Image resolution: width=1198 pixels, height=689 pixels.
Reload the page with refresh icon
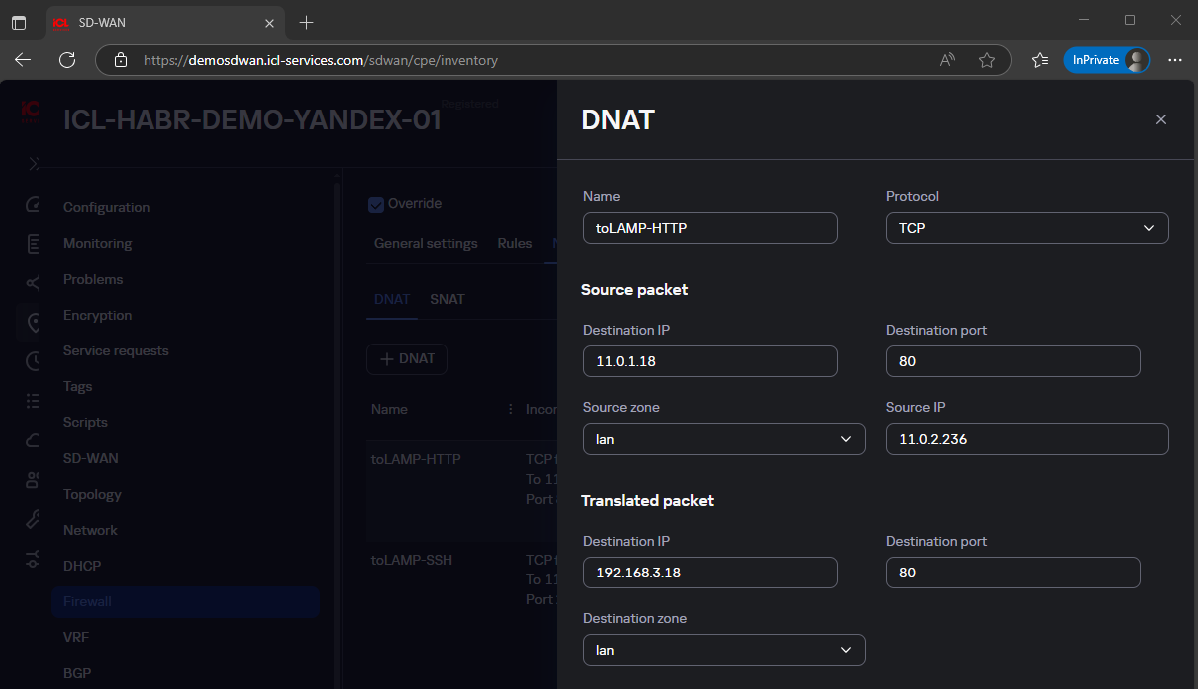67,60
